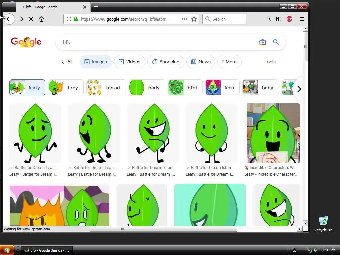
Task: Search by image using camera icon
Action: tap(262, 42)
